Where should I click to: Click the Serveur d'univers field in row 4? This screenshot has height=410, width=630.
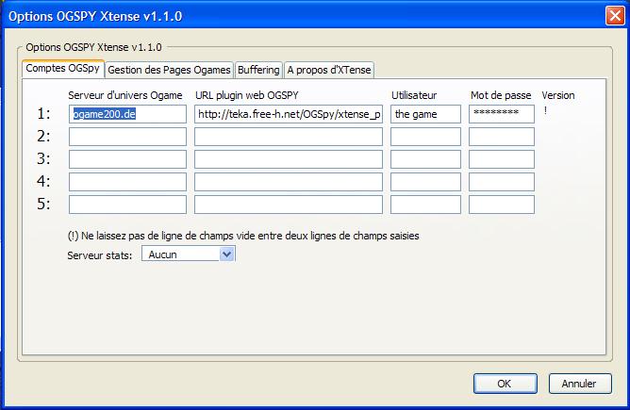click(127, 182)
